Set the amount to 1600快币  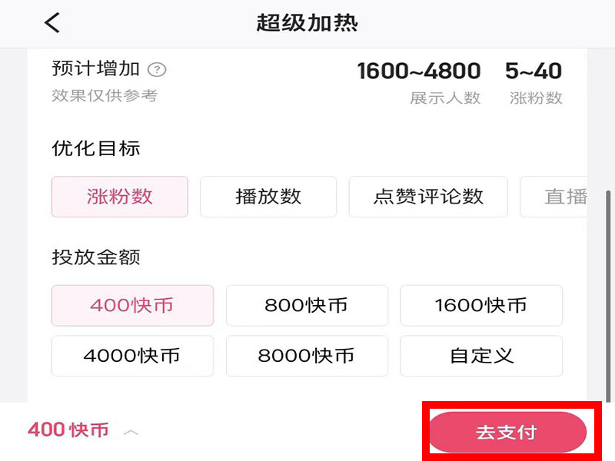(481, 305)
